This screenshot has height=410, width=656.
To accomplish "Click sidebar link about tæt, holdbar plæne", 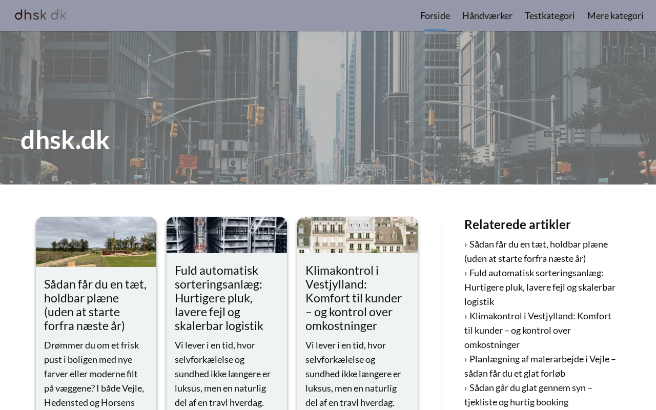I will (536, 251).
